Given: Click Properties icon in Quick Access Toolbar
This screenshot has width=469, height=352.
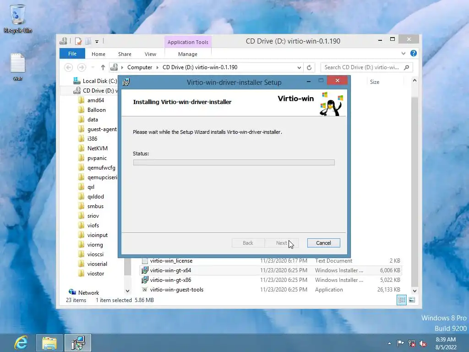Looking at the screenshot, I should click(x=78, y=41).
